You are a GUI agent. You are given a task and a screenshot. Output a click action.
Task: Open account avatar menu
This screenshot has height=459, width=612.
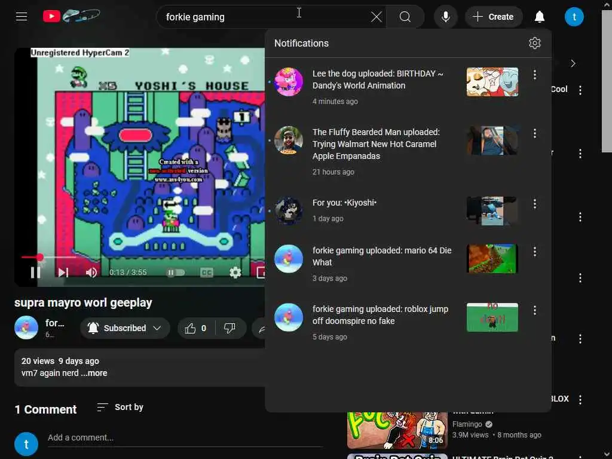[574, 17]
